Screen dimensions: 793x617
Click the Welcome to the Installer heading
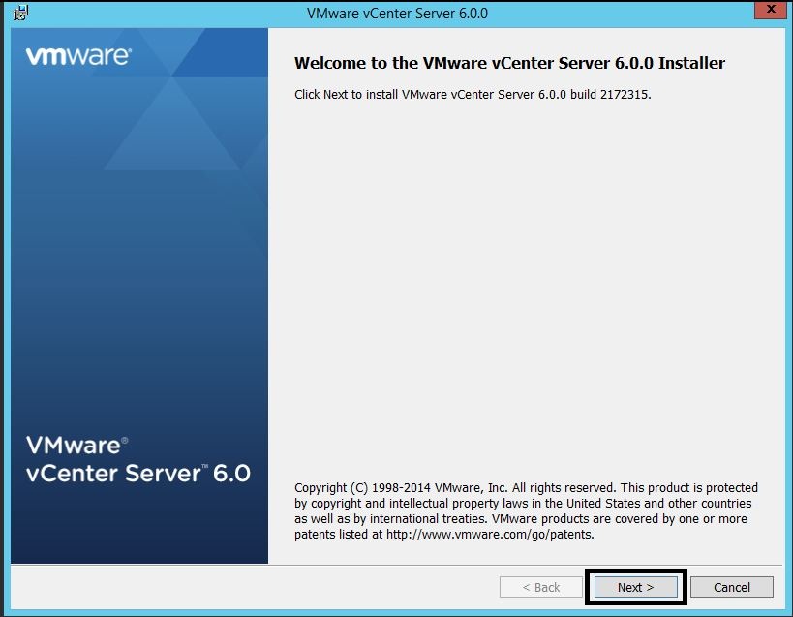click(509, 63)
